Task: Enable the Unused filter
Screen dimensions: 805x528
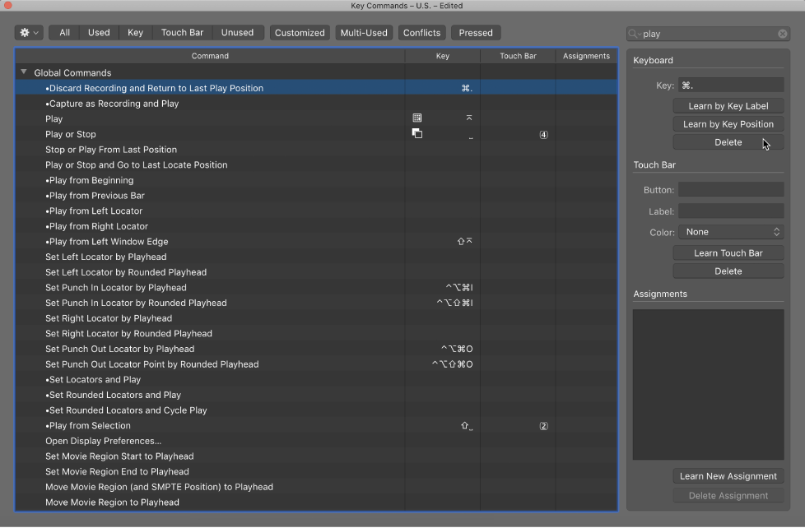Action: [x=238, y=33]
